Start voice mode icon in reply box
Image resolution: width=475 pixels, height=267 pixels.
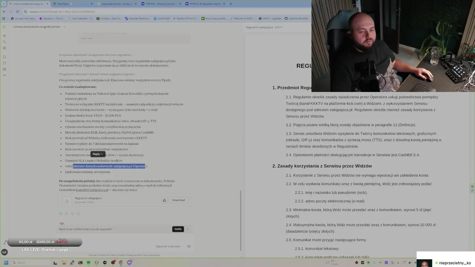tap(189, 246)
